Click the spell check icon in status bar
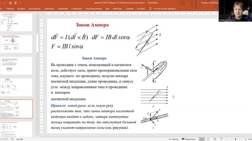This screenshot has width=252, height=141. (x=12, y=139)
